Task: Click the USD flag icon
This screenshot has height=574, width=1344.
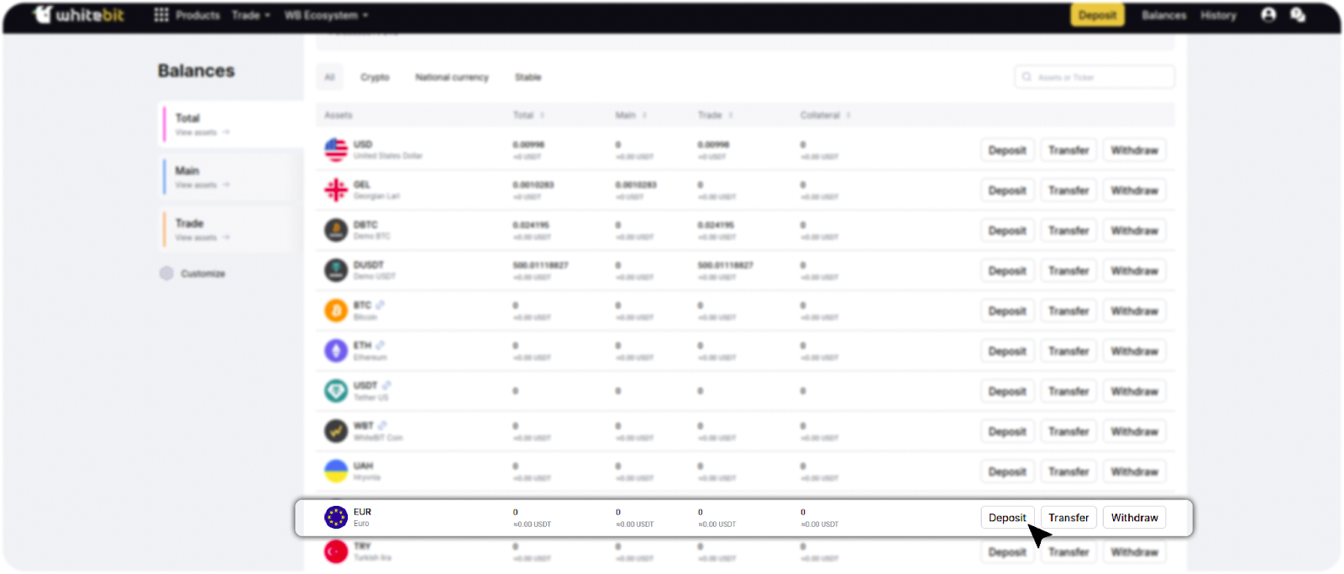Action: point(336,150)
